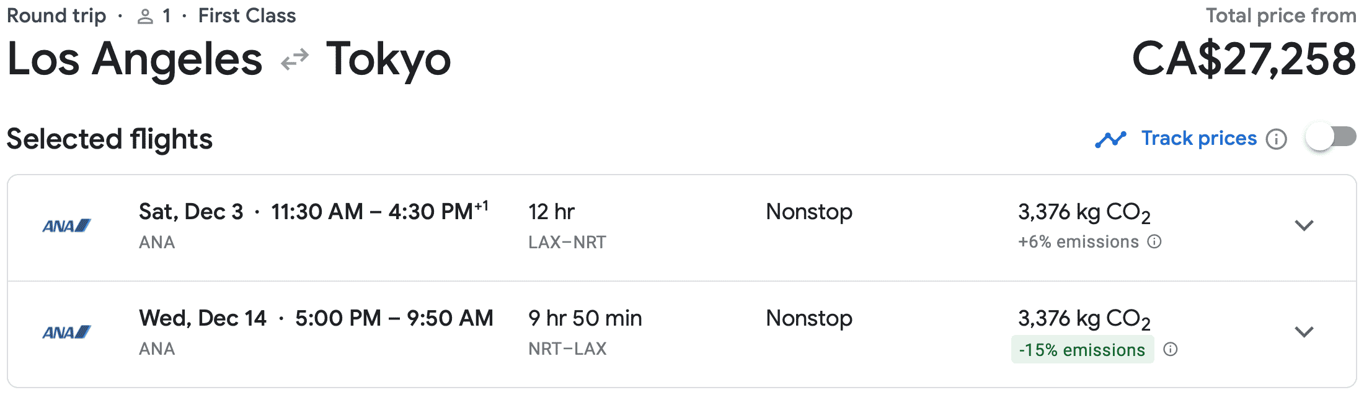The height and width of the screenshot is (395, 1364).
Task: Click the First Class label
Action: [x=247, y=15]
